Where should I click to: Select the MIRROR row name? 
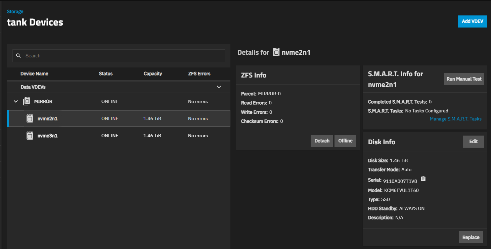tap(43, 101)
